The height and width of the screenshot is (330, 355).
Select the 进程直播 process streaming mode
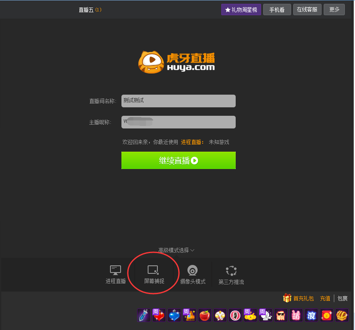[x=116, y=275]
